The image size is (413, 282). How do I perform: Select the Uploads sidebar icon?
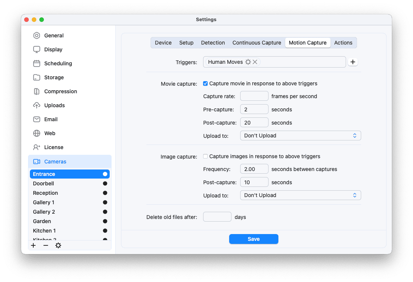pyautogui.click(x=37, y=105)
